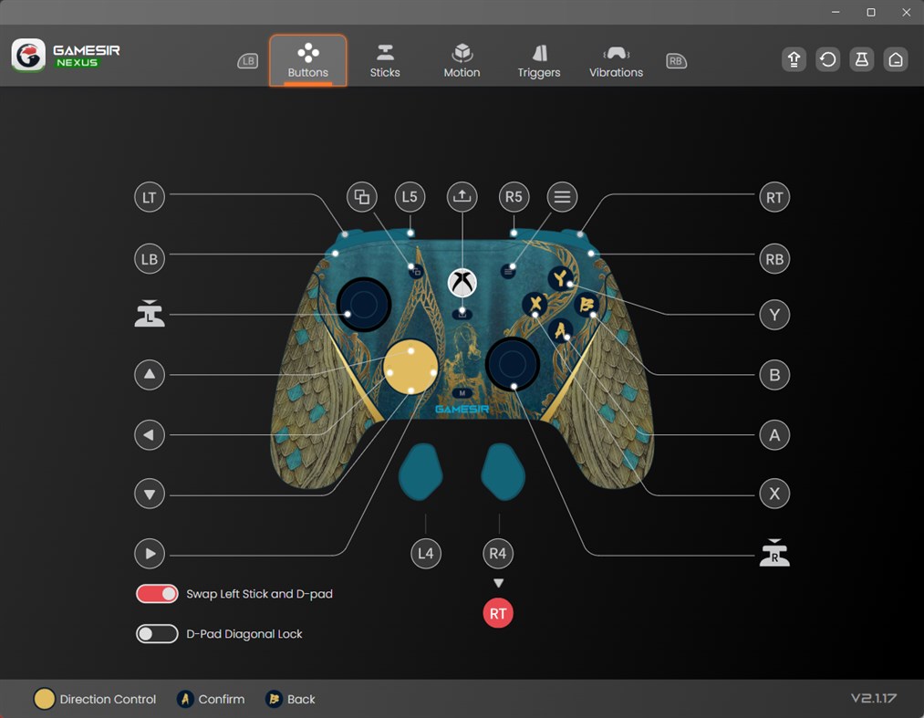Click the yellow Direction Control indicator
Viewport: 924px width, 718px height.
pyautogui.click(x=44, y=699)
